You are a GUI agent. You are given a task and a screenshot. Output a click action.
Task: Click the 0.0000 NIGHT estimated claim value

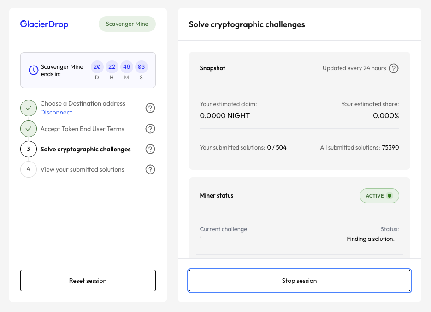click(x=225, y=116)
